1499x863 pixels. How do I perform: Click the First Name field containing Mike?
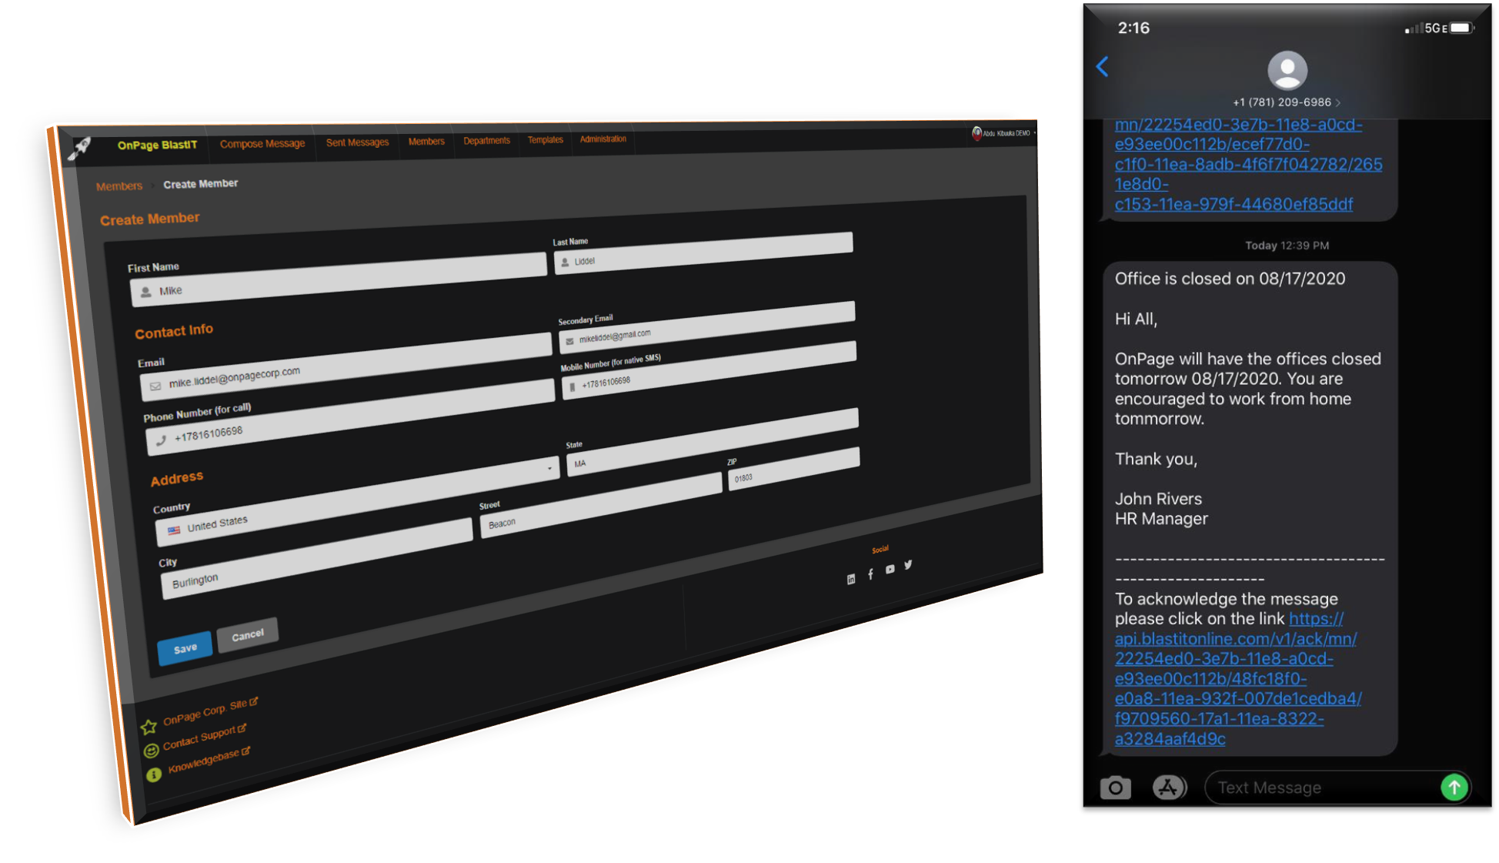339,279
